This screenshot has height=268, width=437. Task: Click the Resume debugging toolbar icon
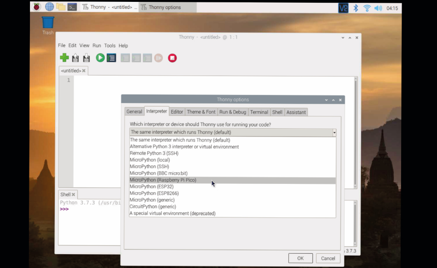tap(158, 58)
